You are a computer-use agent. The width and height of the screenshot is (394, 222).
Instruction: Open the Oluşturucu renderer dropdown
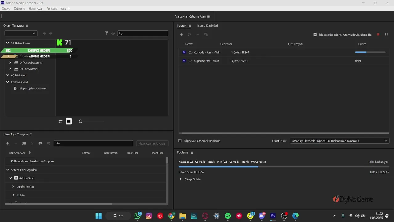coord(340,141)
